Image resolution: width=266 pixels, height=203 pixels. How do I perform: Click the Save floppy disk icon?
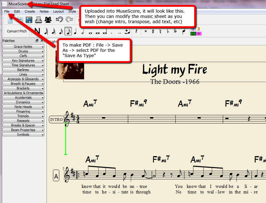click(29, 20)
